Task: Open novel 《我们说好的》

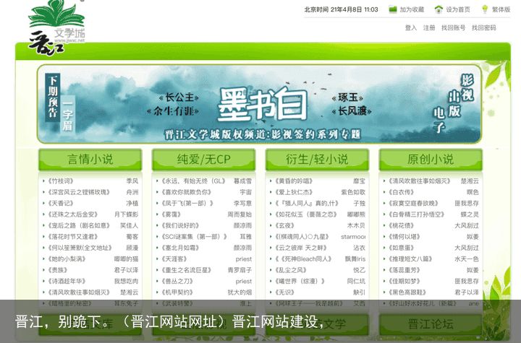Action: point(180,225)
